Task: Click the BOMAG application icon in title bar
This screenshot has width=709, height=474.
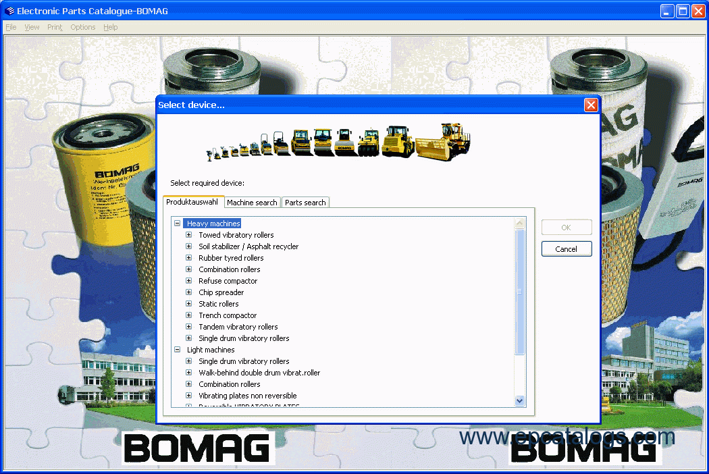Action: pos(9,11)
